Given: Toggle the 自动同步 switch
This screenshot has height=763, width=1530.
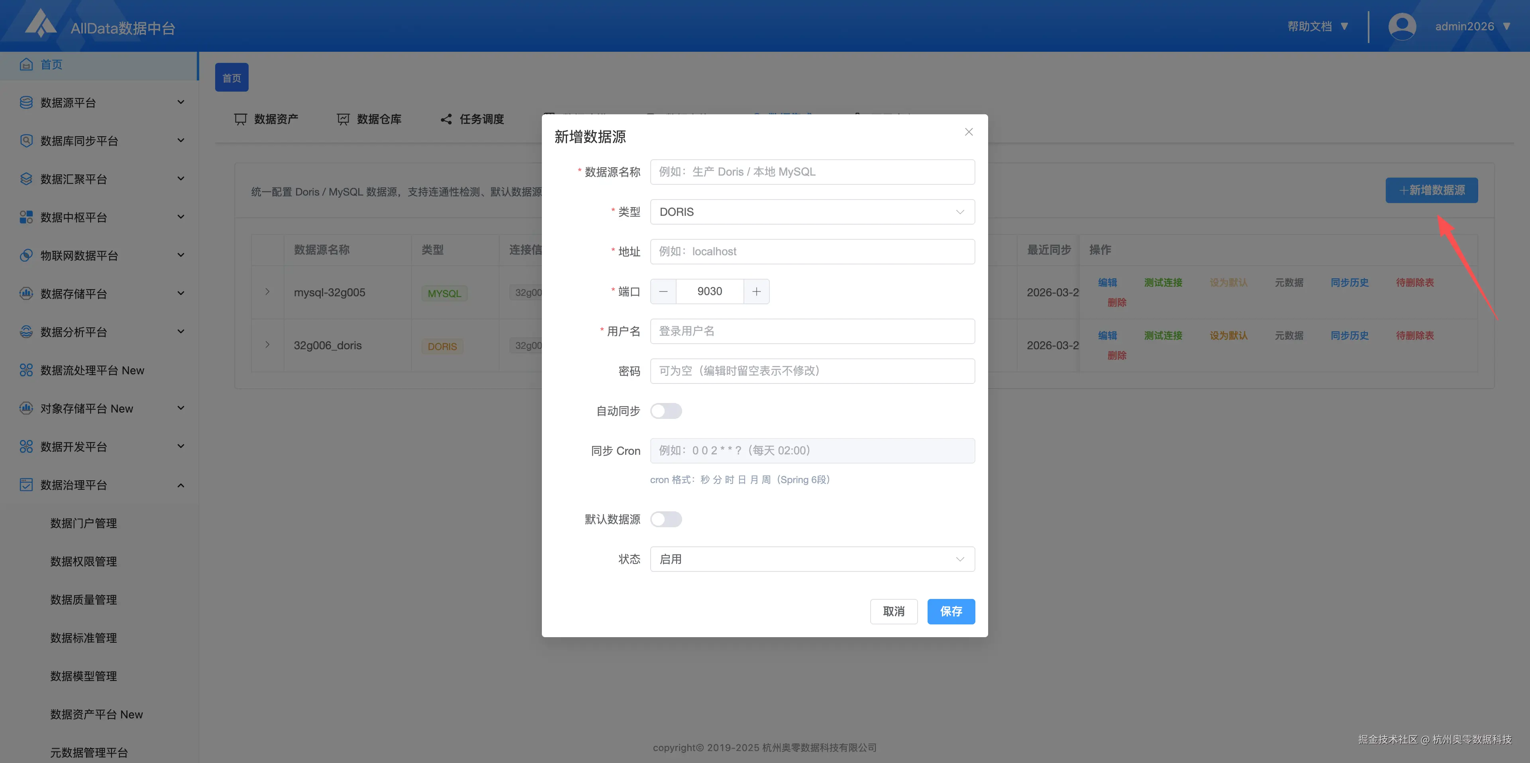Looking at the screenshot, I should coord(666,411).
